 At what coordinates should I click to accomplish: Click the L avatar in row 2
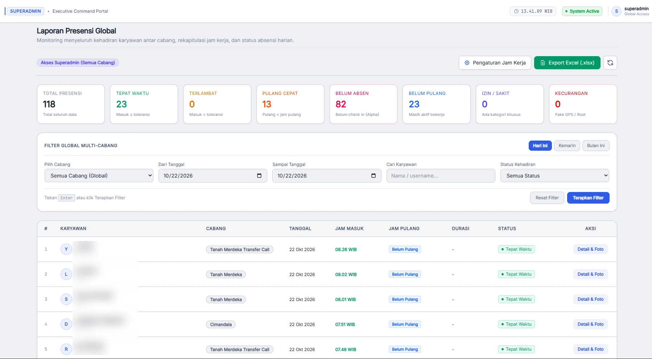click(66, 274)
